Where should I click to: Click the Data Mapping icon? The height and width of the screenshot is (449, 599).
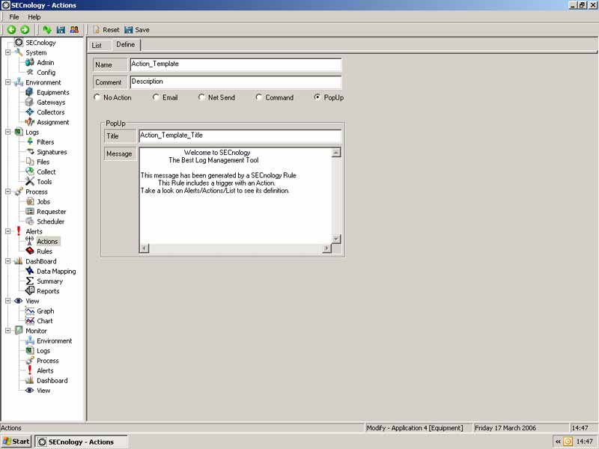coord(29,271)
